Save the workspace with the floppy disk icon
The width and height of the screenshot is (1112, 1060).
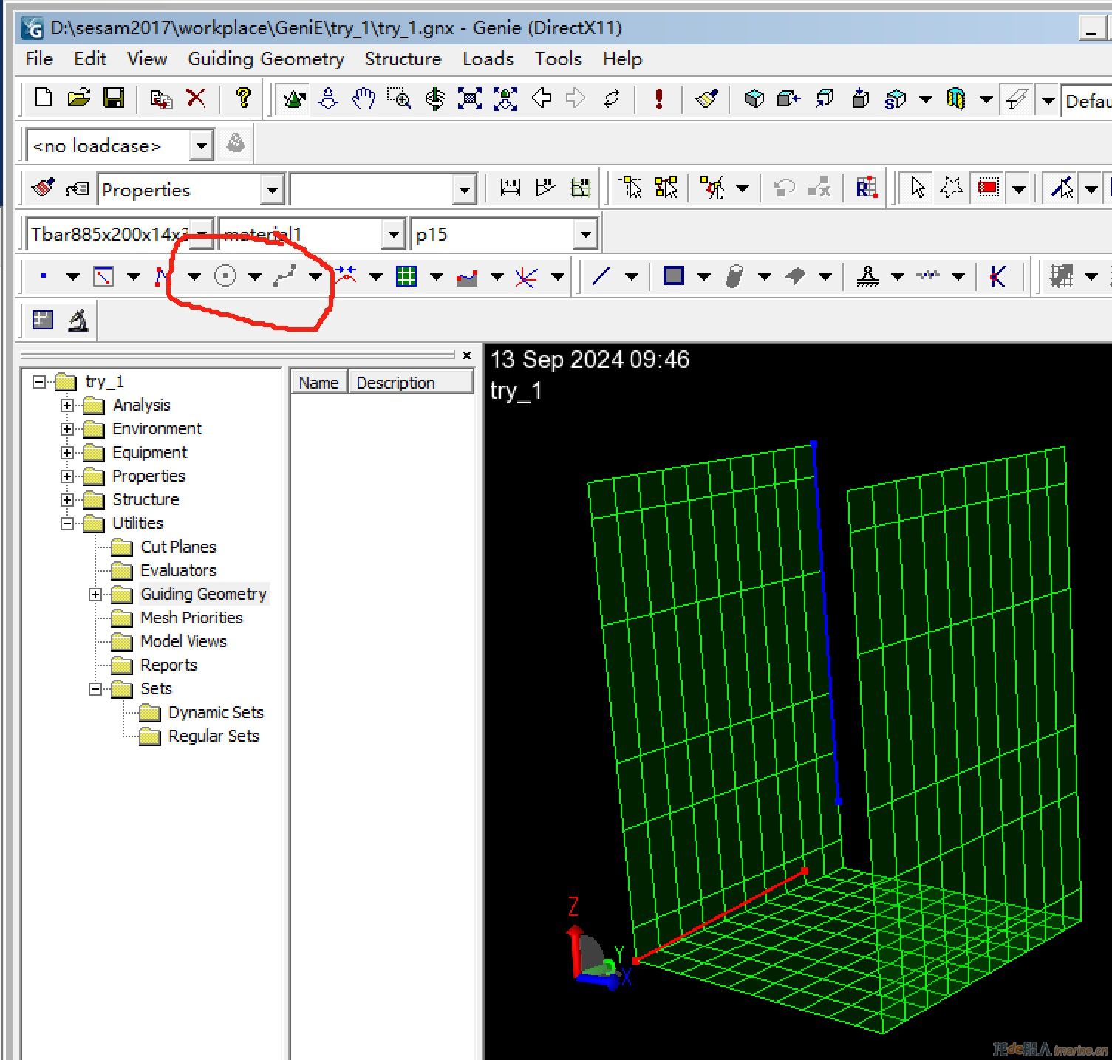pos(114,98)
